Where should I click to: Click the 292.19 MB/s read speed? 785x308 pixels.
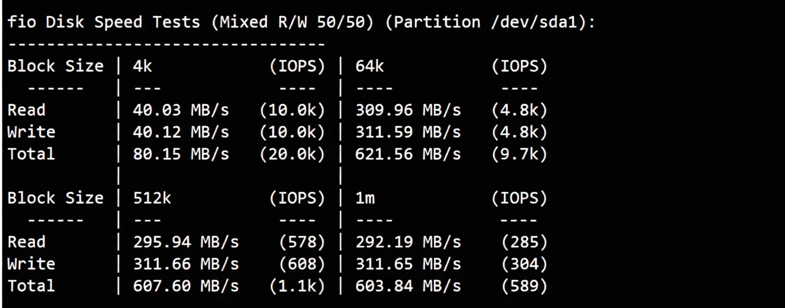pyautogui.click(x=408, y=242)
